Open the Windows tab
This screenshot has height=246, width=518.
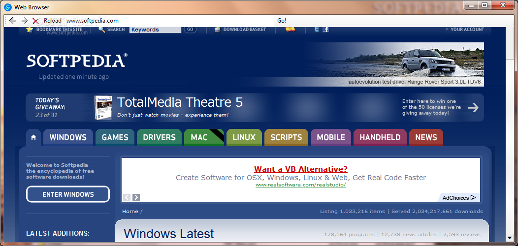(x=68, y=137)
